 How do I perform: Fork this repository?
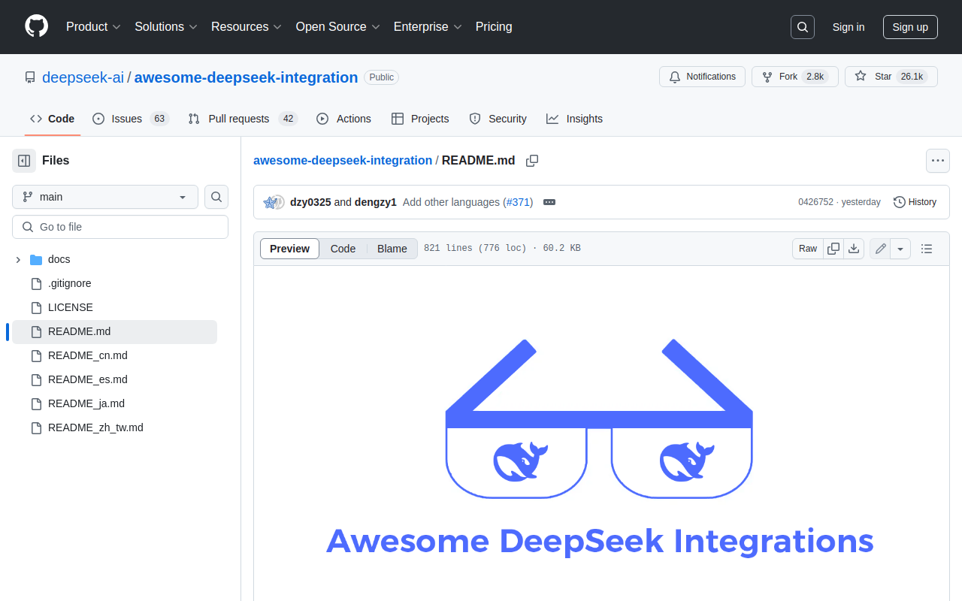click(x=794, y=77)
